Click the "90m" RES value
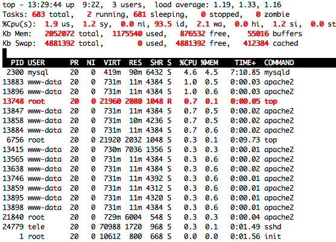This screenshot has height=242, width=336. point(135,72)
